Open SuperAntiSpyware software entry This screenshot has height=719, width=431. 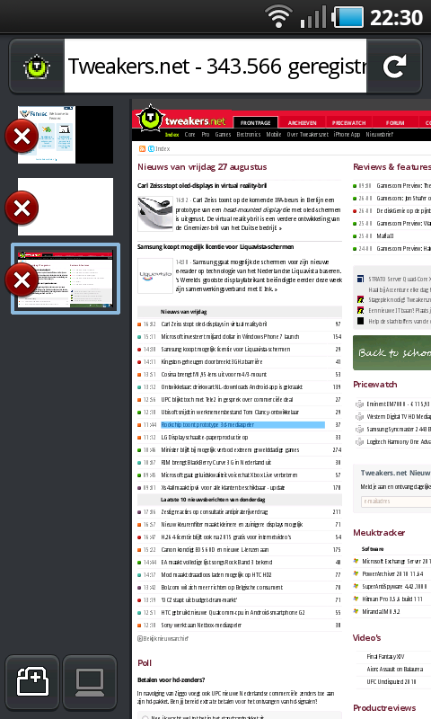pyautogui.click(x=394, y=586)
